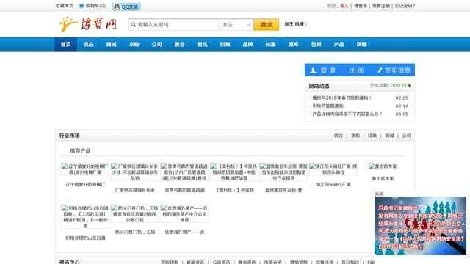Click 求购 in 行业市场 header links
The image size is (470, 264).
coord(355,136)
